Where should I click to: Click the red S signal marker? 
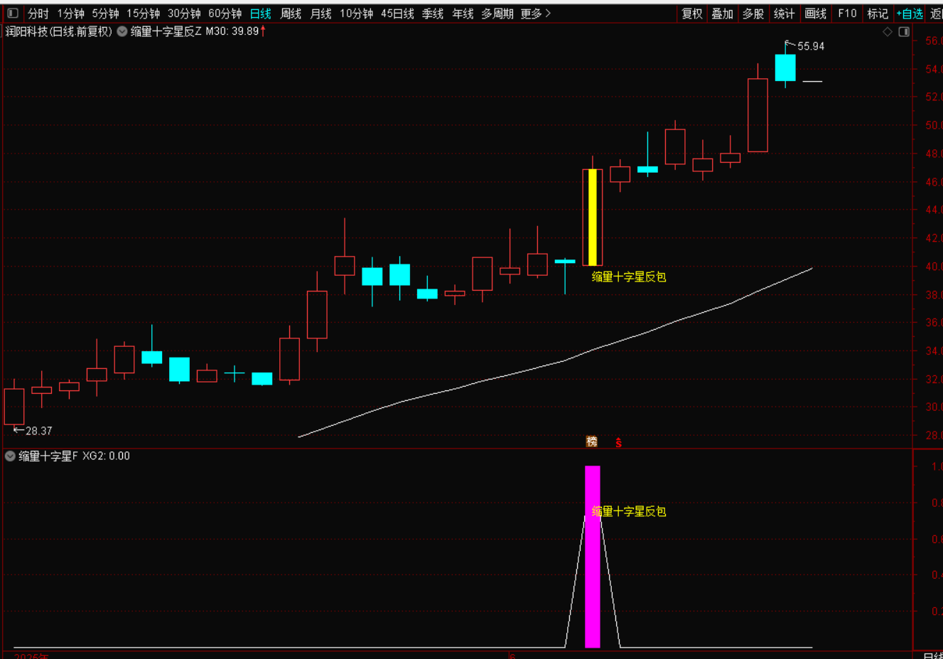pos(618,442)
